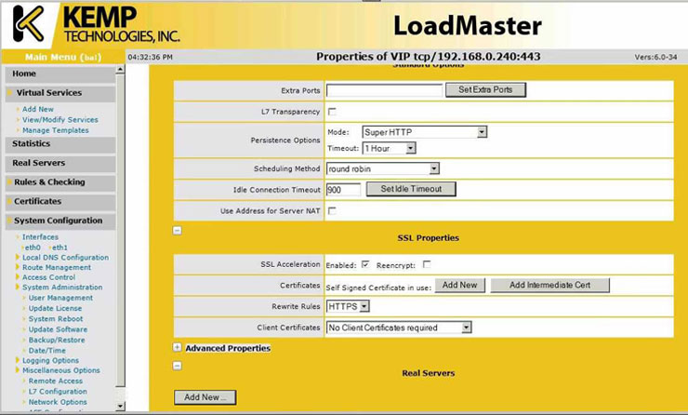Uncheck SSL Acceleration Enabled checkbox
Image resolution: width=688 pixels, height=415 pixels.
(365, 264)
